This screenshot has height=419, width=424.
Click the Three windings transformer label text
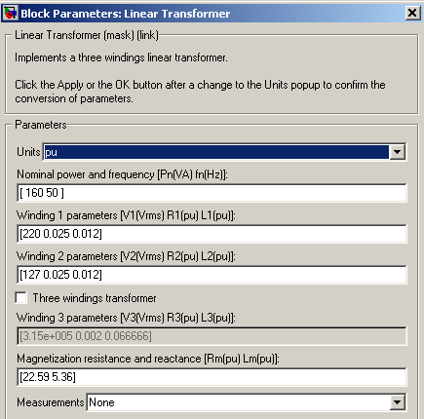click(95, 298)
